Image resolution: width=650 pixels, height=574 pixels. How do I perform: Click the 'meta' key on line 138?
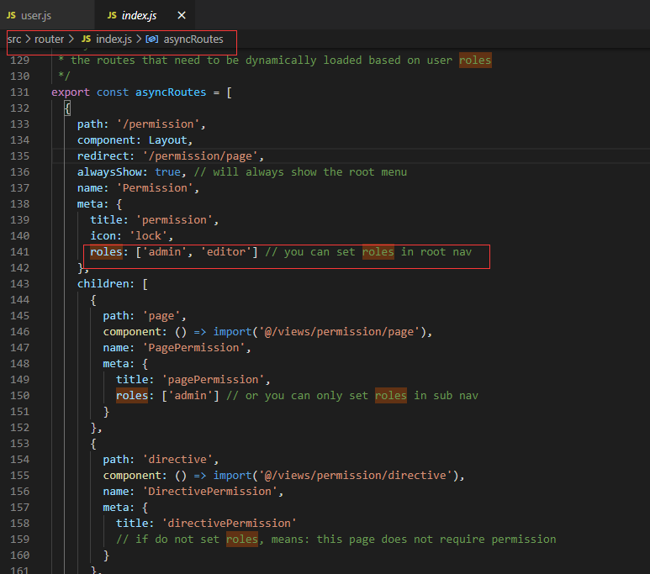[x=90, y=204]
